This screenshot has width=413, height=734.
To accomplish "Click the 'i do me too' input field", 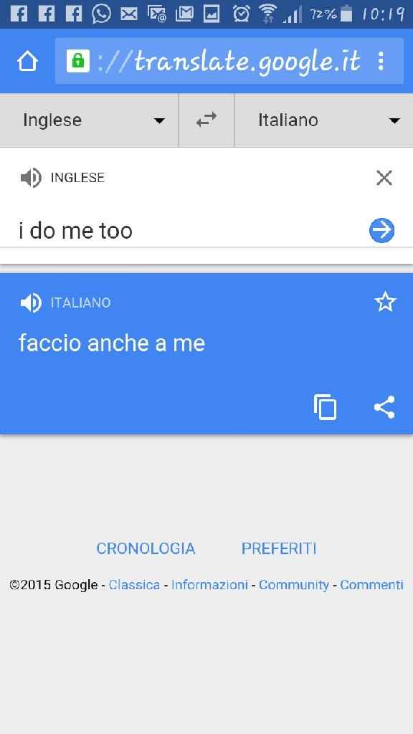I will click(x=75, y=230).
